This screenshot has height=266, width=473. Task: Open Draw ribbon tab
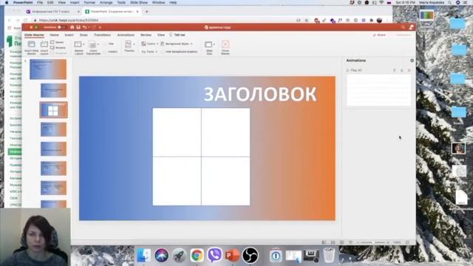click(84, 35)
